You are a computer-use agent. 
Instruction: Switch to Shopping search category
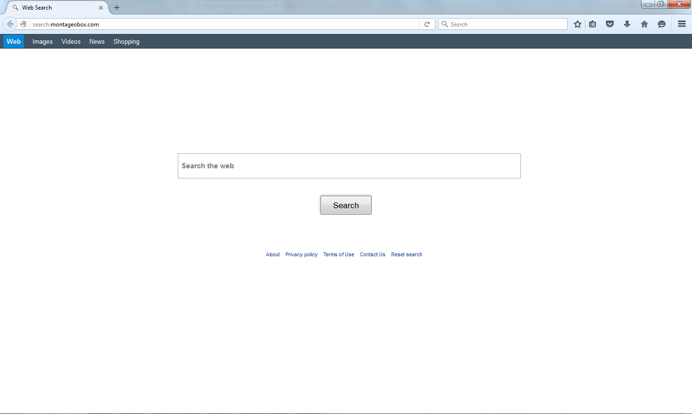126,42
